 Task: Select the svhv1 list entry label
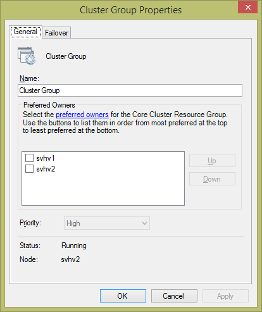[46, 158]
